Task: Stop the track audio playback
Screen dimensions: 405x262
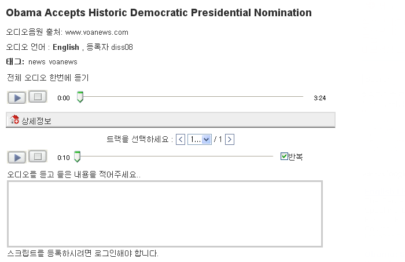Action: point(38,157)
